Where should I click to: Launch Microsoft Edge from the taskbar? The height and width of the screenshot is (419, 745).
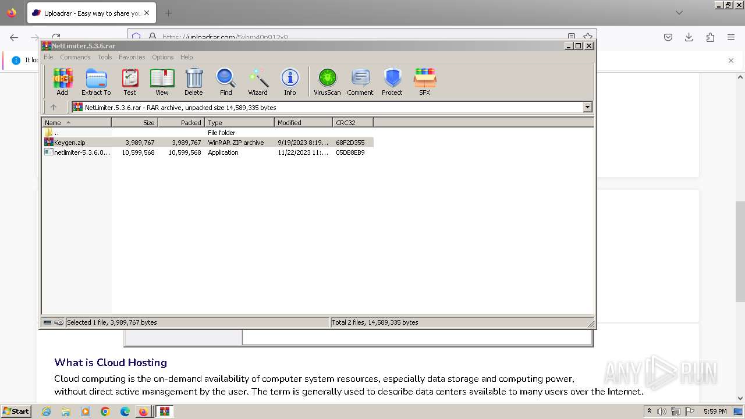[125, 411]
